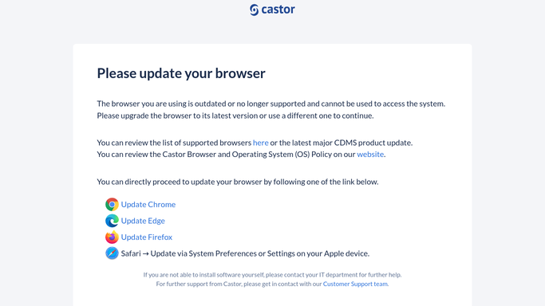Click the Castor swirl logo icon

tap(254, 10)
